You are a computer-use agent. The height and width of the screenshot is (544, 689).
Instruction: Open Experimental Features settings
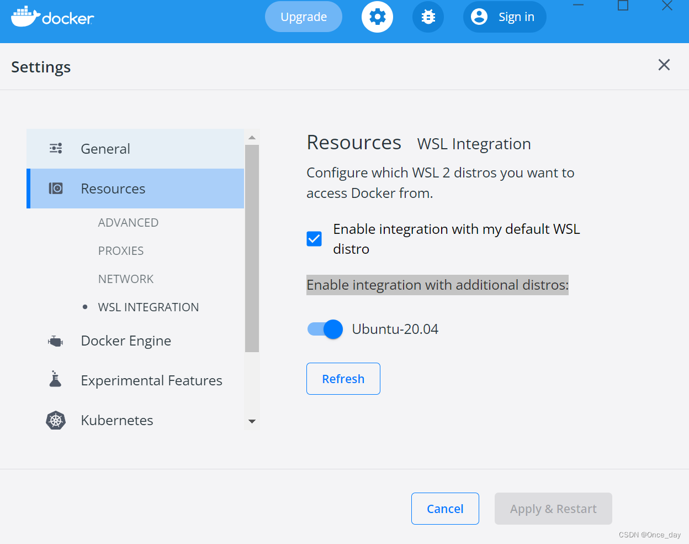pyautogui.click(x=151, y=380)
